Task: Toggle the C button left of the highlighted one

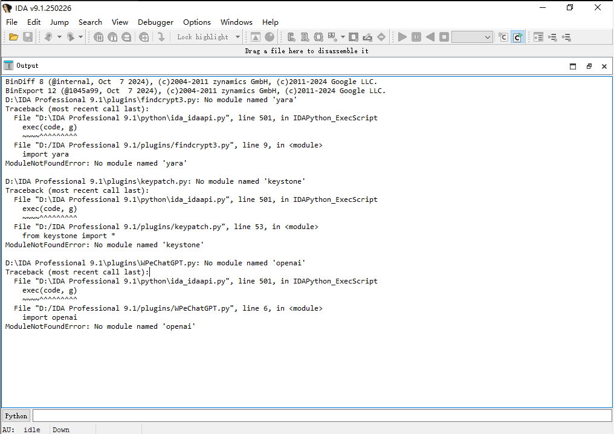Action: tap(503, 37)
